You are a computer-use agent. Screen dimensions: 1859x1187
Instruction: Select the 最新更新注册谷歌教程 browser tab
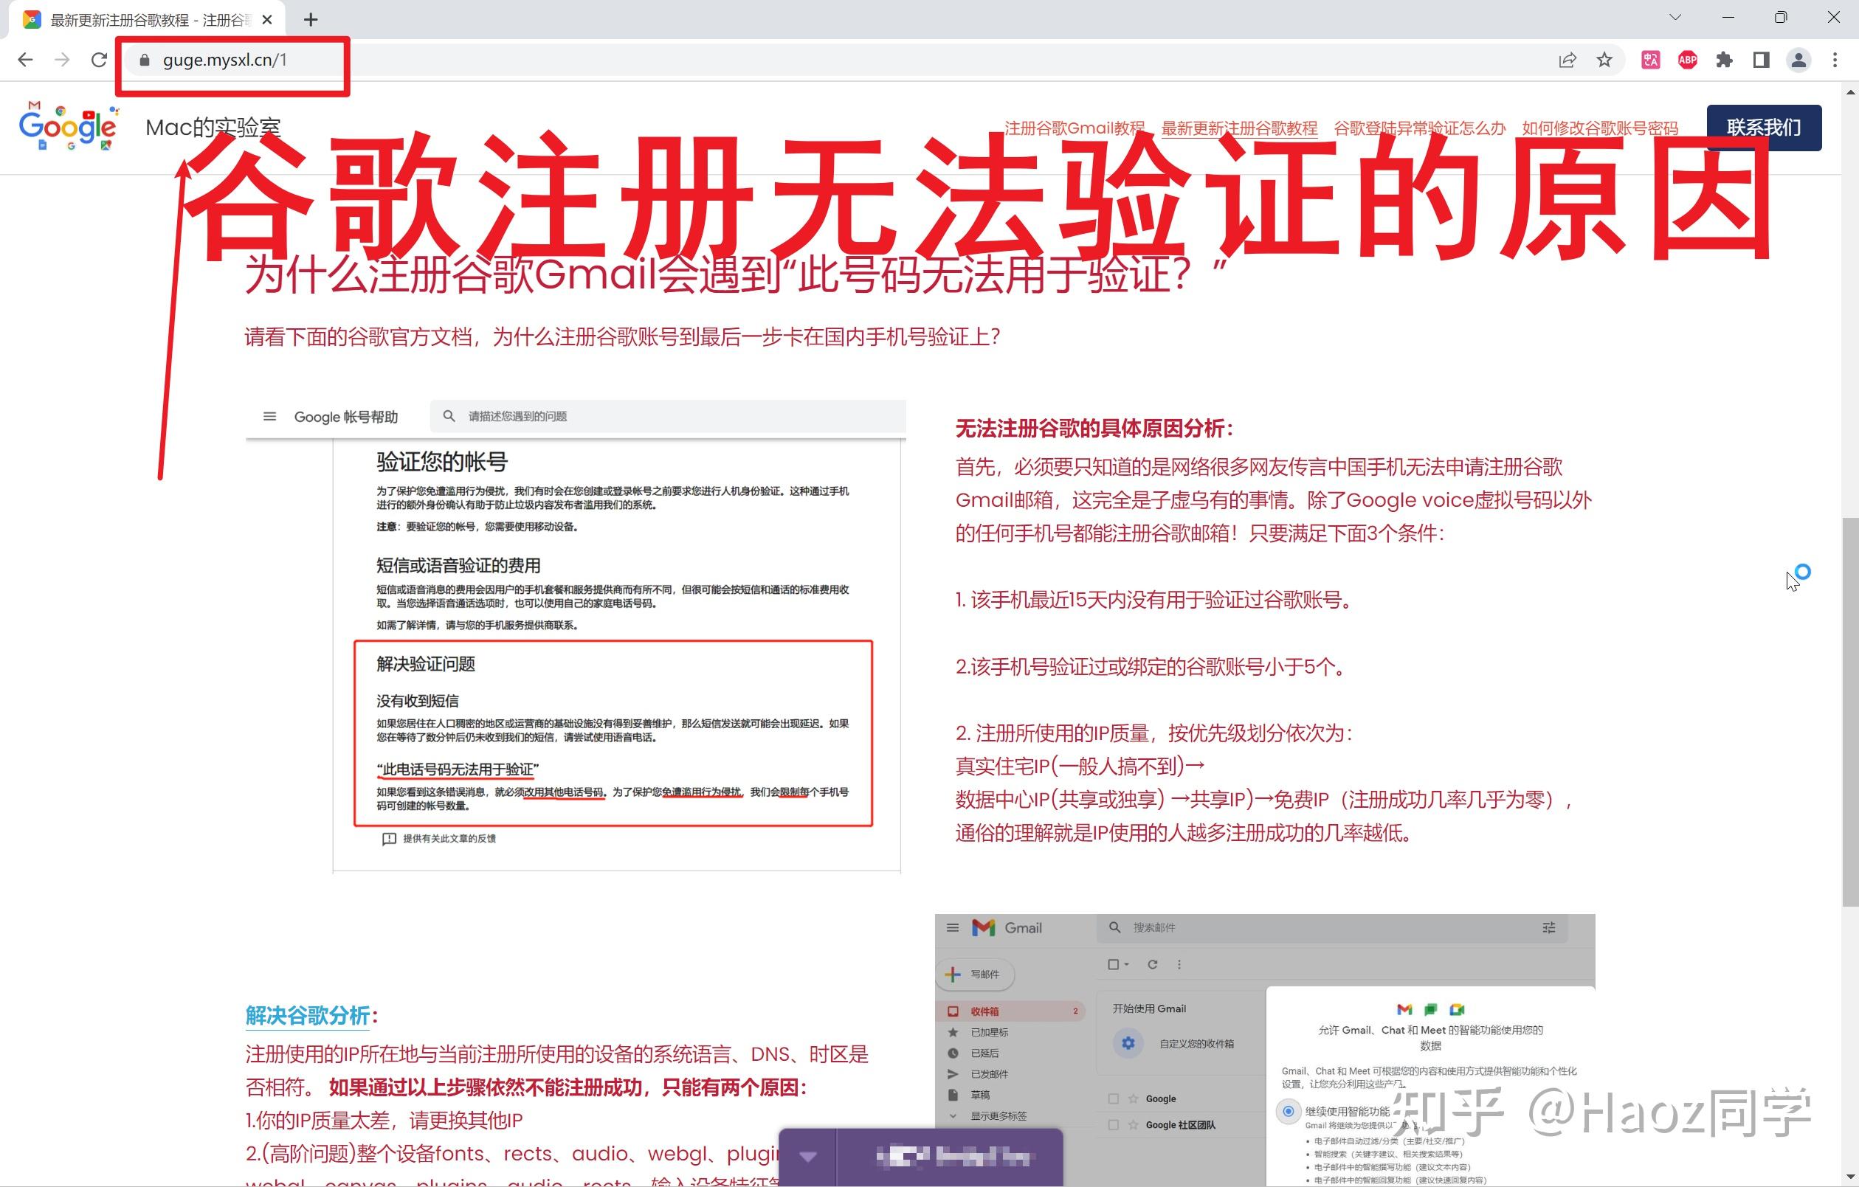(147, 20)
